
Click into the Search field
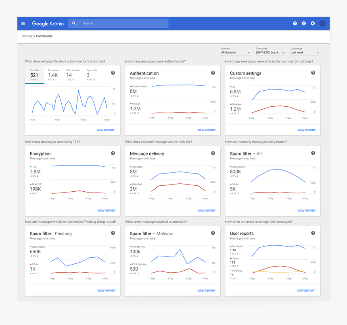tap(118, 23)
